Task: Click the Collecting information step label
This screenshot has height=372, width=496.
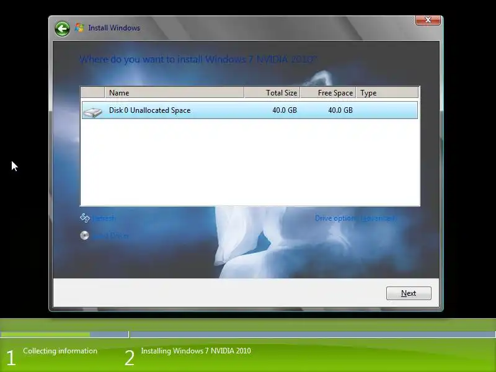Action: coord(60,351)
